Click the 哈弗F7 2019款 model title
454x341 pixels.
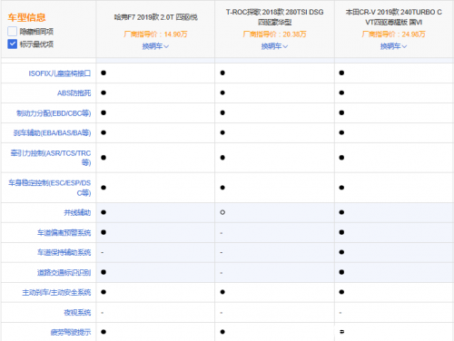155,17
